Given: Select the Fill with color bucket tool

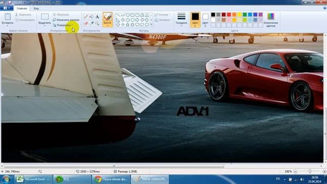Looking at the screenshot, I should tap(91, 17).
